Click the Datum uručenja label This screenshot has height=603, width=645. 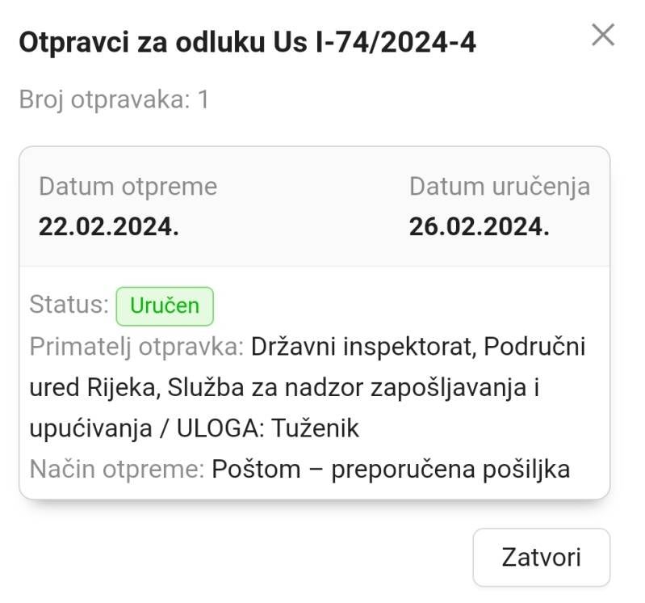pos(499,187)
